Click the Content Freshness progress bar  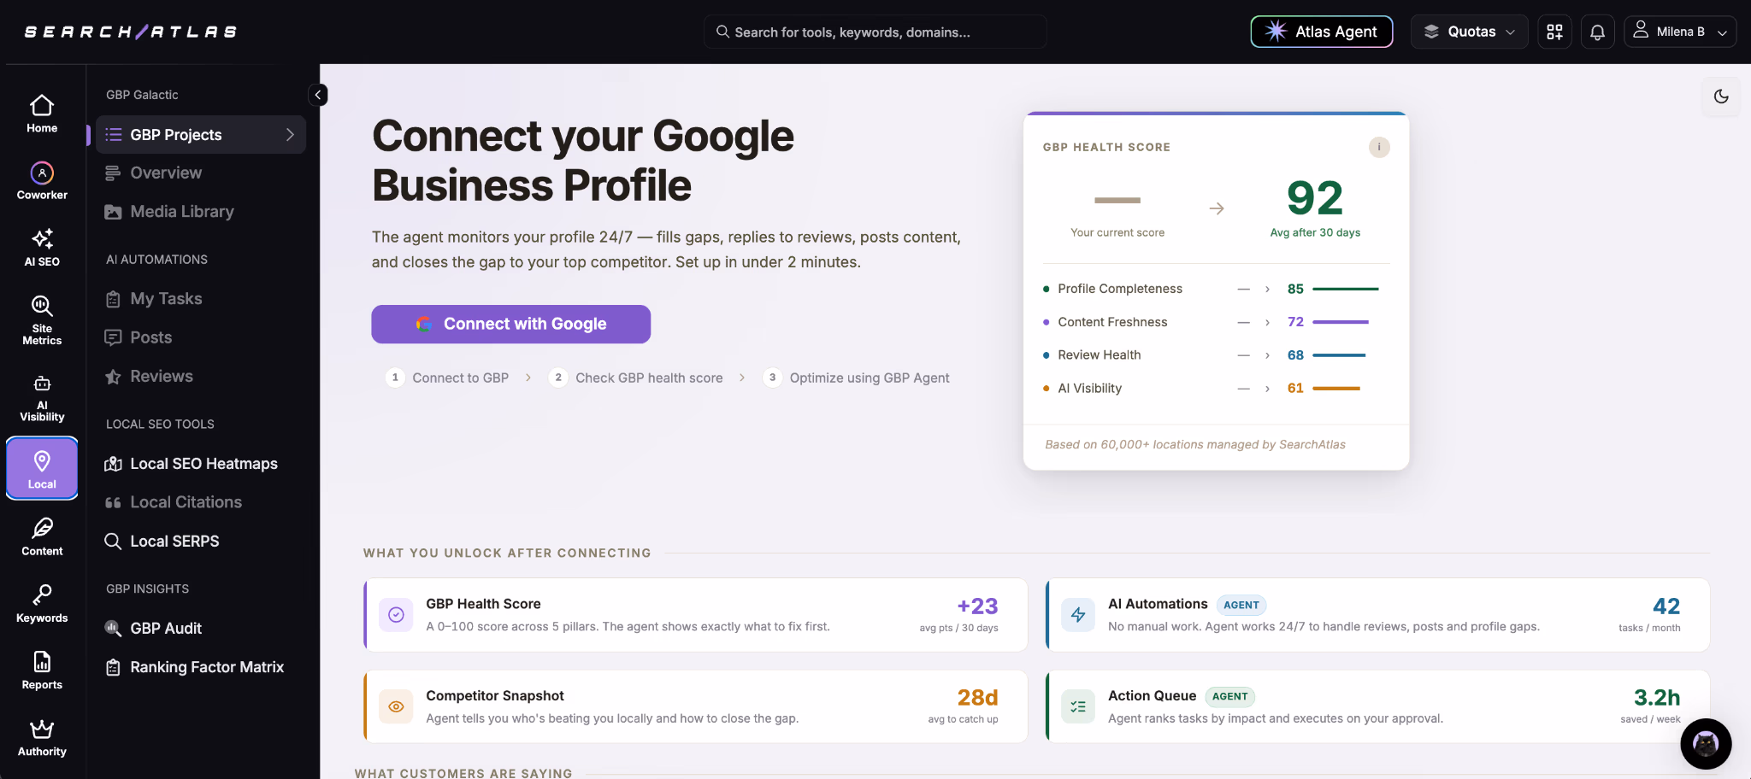coord(1341,322)
